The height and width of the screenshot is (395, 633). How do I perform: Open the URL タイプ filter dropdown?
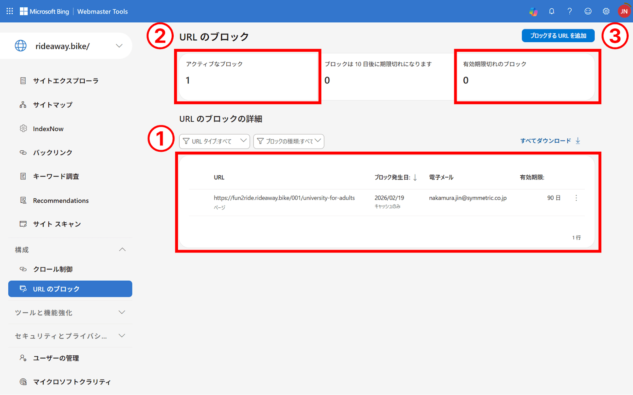(214, 141)
